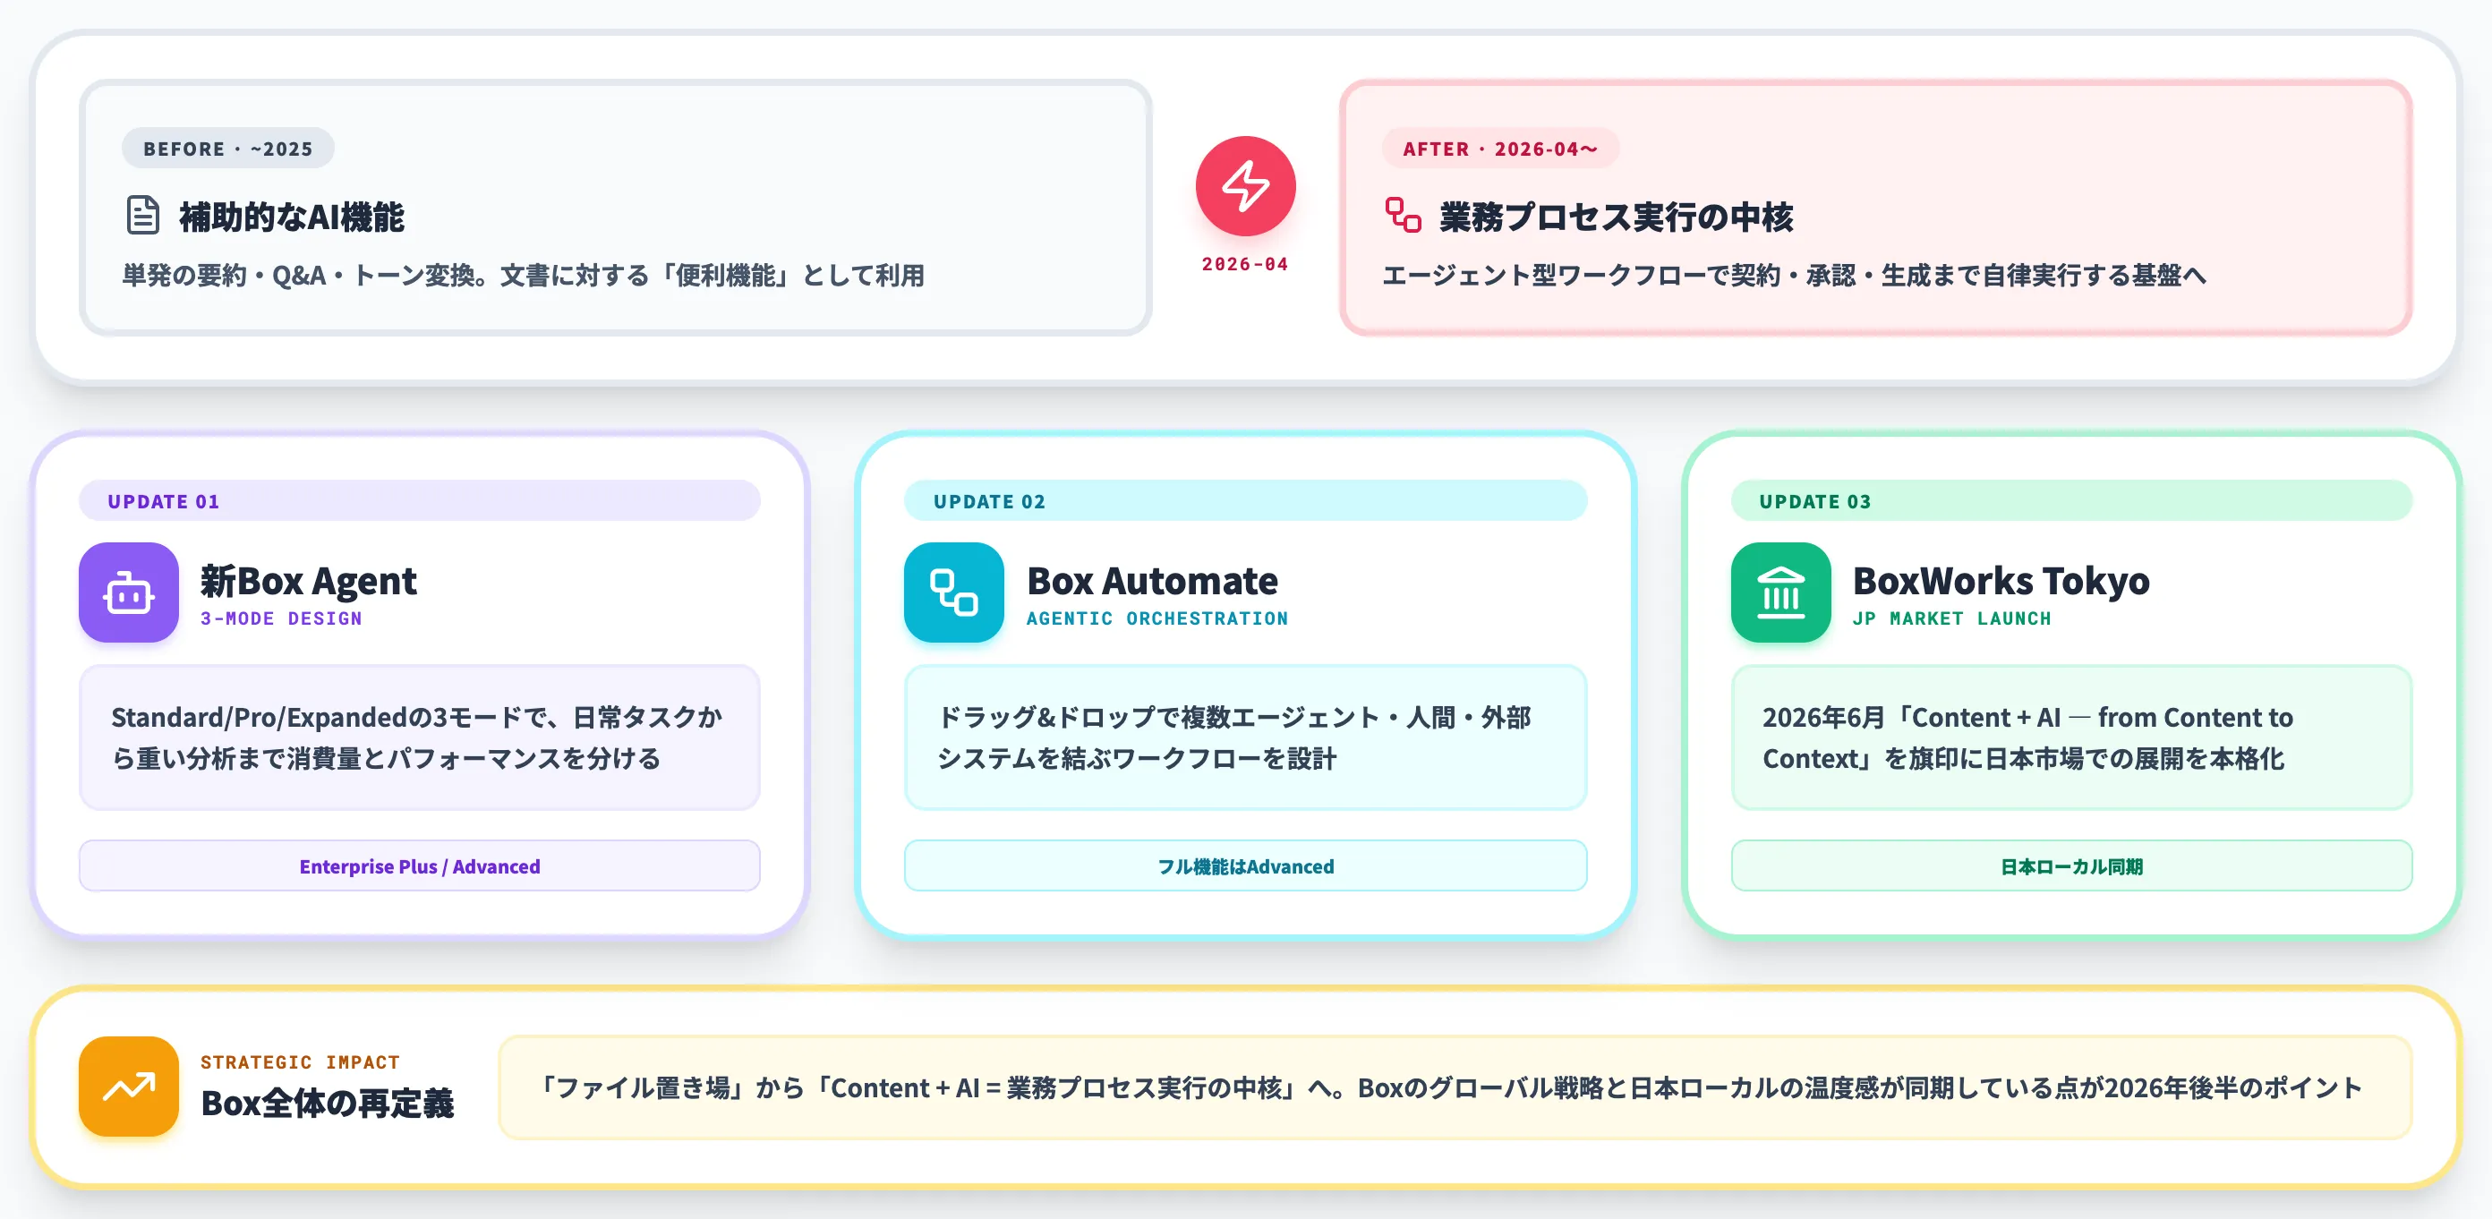Click the green building icon for BoxWorks Tokyo
2492x1219 pixels.
coord(1781,592)
